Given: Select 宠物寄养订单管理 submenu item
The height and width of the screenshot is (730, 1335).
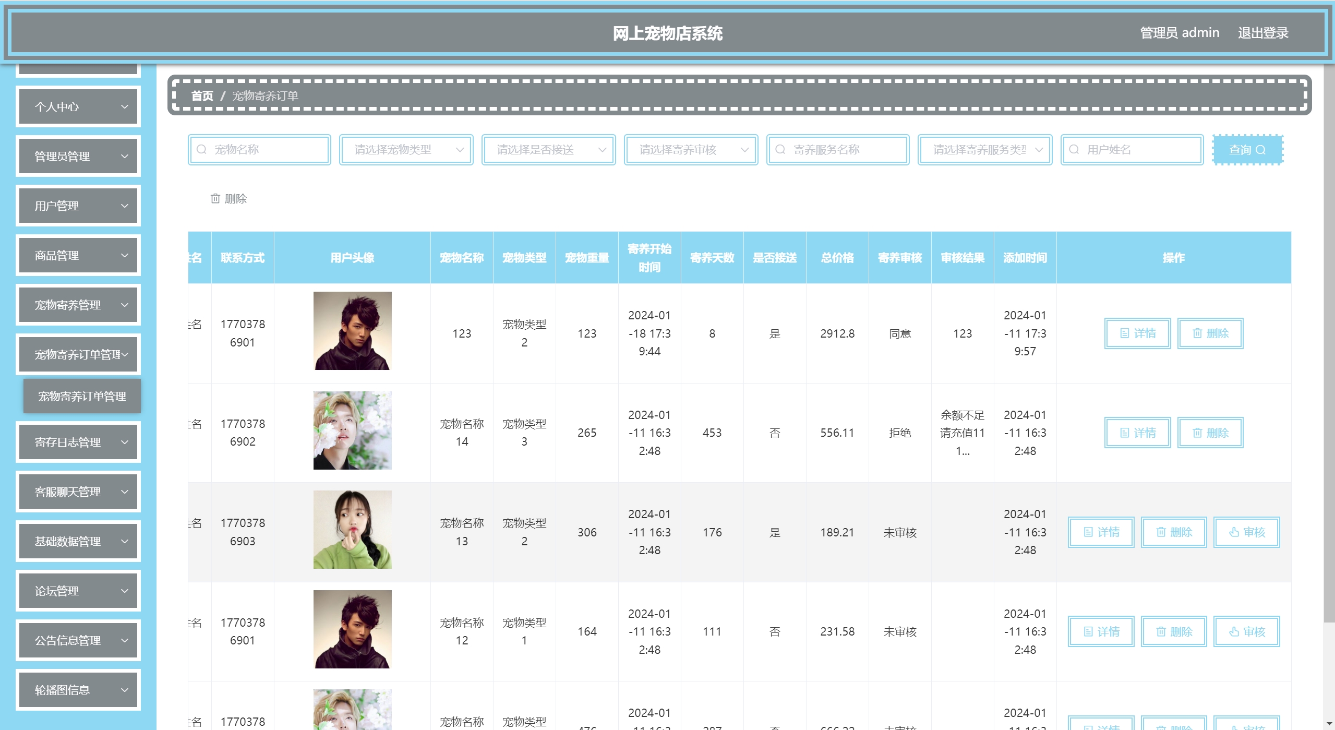Looking at the screenshot, I should tap(82, 397).
